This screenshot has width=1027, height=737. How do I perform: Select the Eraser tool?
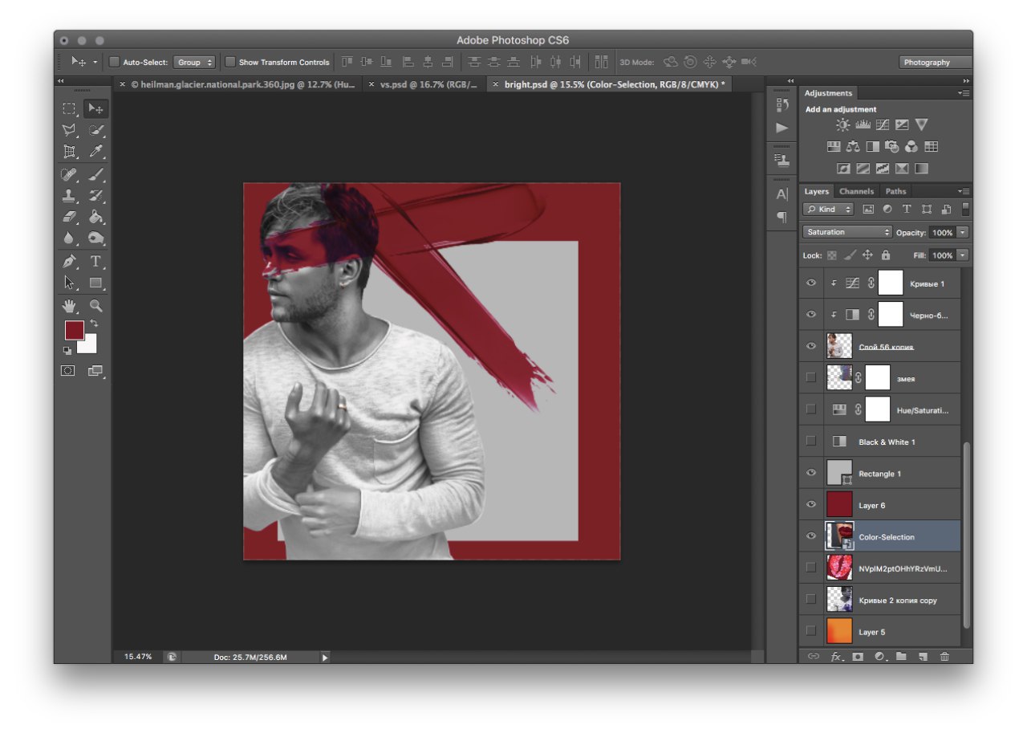(69, 217)
